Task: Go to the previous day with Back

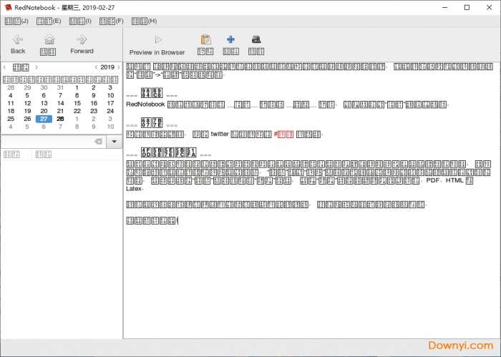Action: click(x=18, y=44)
